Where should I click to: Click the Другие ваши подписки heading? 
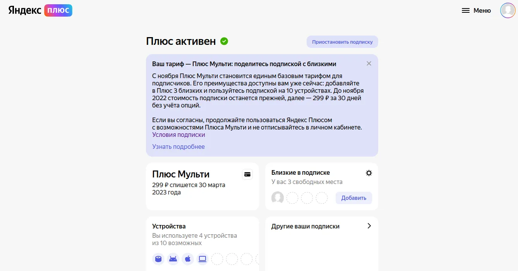(x=305, y=227)
